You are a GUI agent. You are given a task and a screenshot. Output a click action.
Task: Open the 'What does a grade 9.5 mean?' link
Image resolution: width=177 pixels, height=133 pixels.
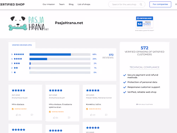tap(144, 31)
